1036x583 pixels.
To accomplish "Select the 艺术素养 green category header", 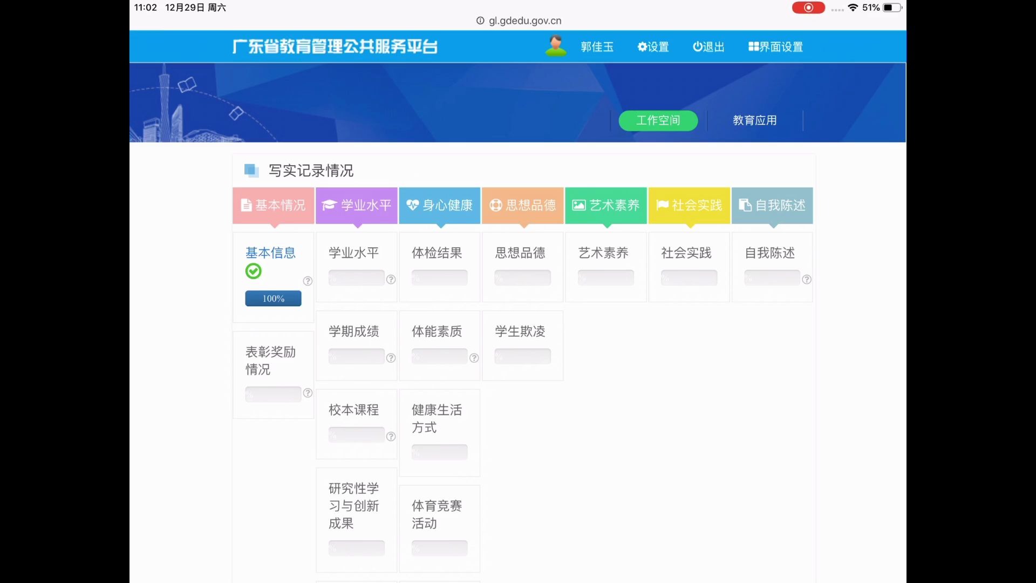I will tap(606, 205).
